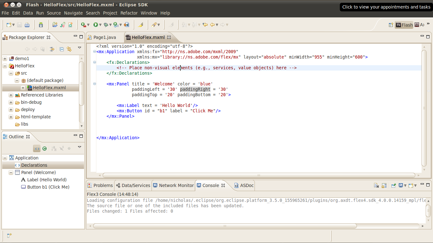Toggle Pin Console button
The width and height of the screenshot is (433, 243).
pos(393,185)
